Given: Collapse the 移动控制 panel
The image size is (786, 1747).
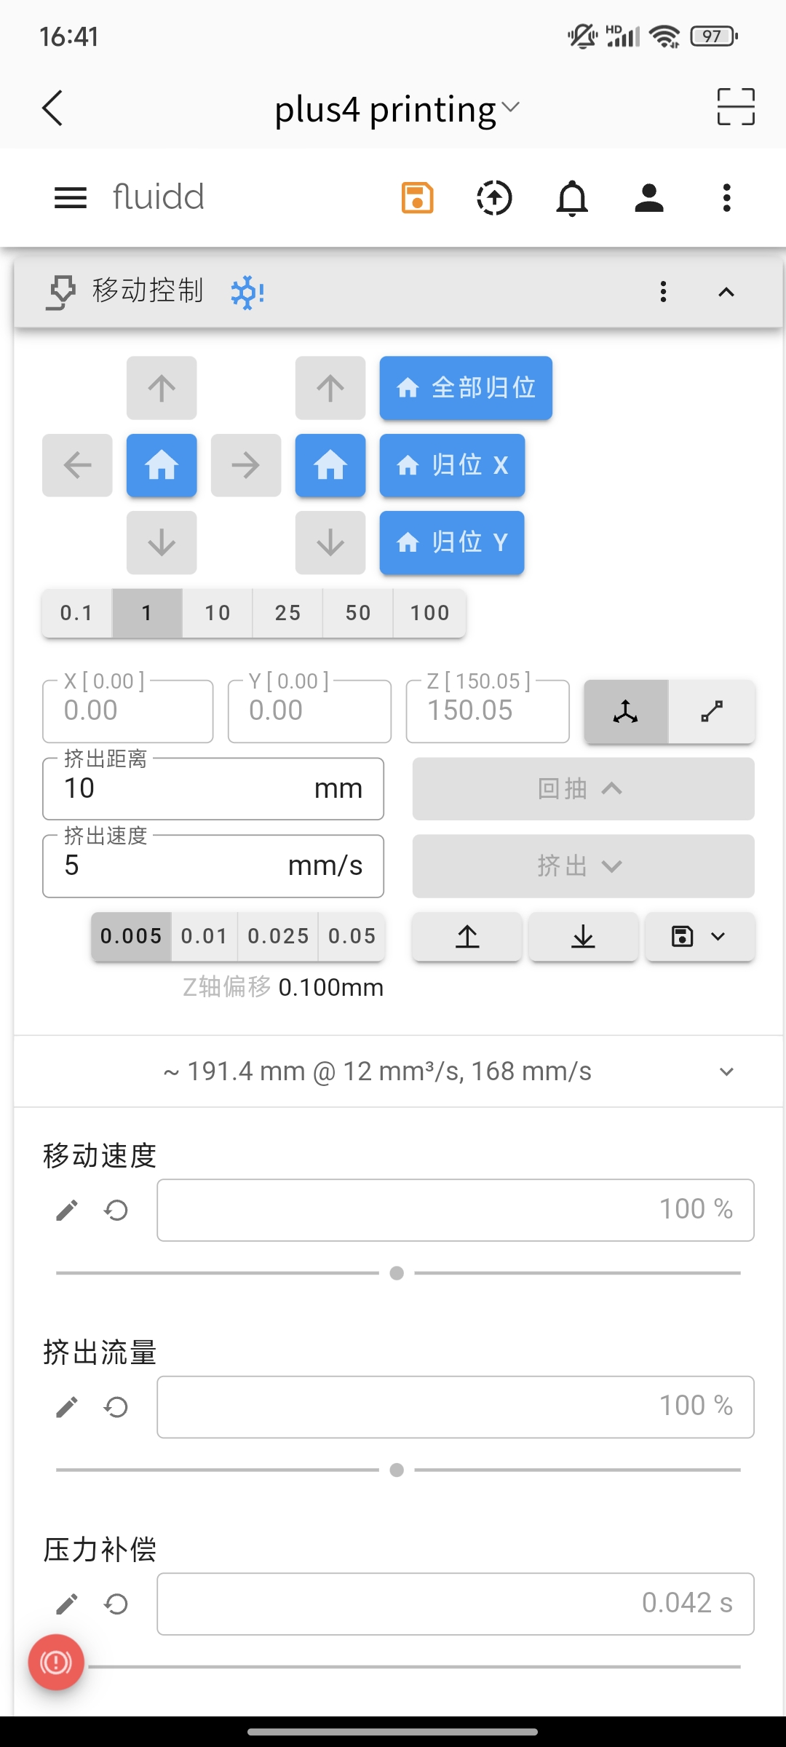Looking at the screenshot, I should point(726,292).
